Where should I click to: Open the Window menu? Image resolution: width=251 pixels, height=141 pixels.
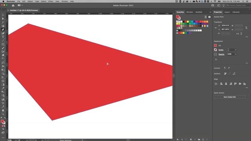pyautogui.click(x=65, y=1)
